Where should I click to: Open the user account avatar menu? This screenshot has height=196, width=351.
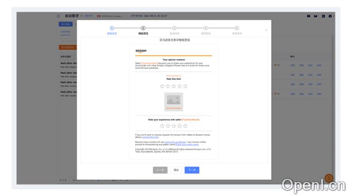point(330,16)
